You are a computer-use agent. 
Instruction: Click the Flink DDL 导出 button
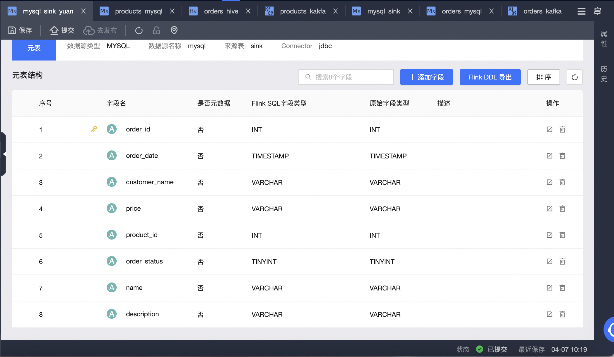click(490, 77)
